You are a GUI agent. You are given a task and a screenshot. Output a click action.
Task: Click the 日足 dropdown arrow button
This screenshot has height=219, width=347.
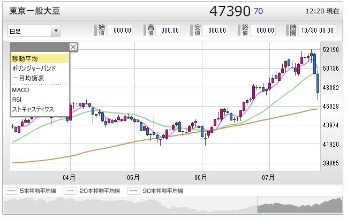click(x=56, y=31)
